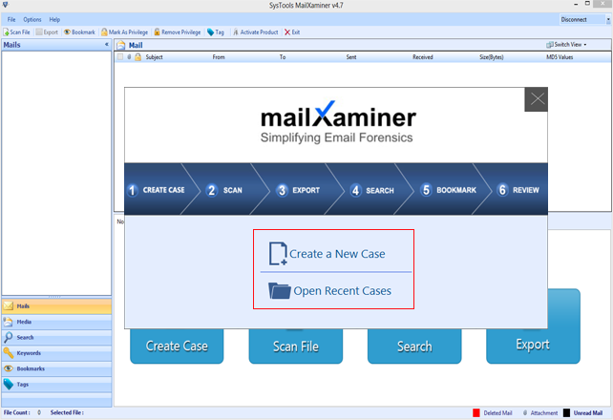The width and height of the screenshot is (613, 420).
Task: Click Activate Product toolbar item
Action: click(256, 32)
